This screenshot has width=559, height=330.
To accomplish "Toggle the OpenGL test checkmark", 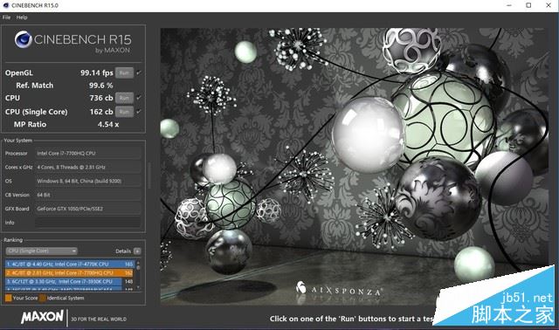I will (x=139, y=72).
